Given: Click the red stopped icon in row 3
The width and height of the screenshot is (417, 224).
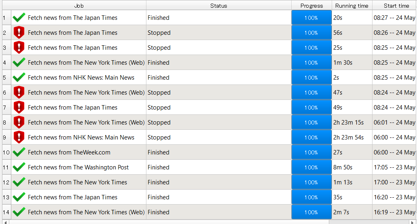Looking at the screenshot, I should coord(19,48).
